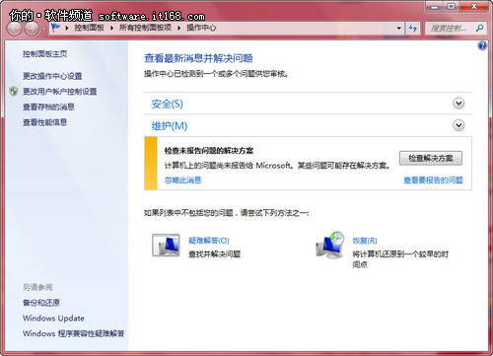The width and height of the screenshot is (493, 356).
Task: Open the address bar history dropdown
Action: (399, 29)
